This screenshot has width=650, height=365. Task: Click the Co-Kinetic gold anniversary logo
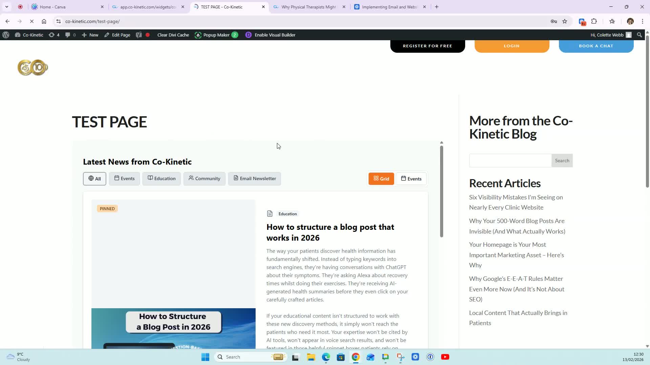tap(33, 67)
